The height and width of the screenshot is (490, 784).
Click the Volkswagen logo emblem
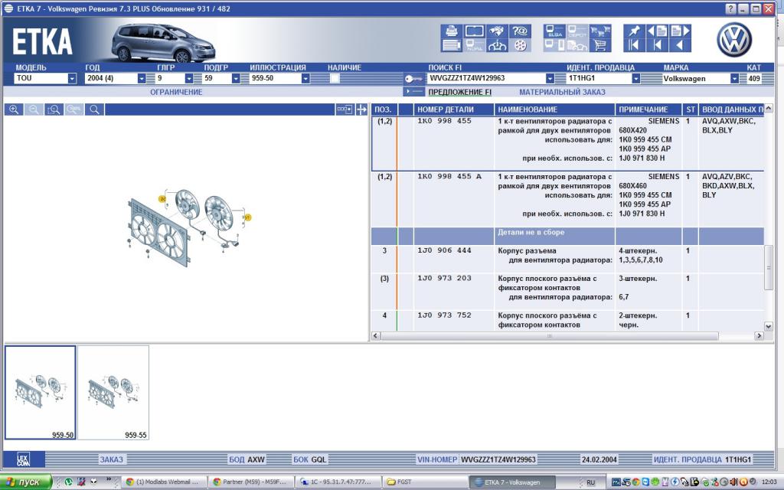click(x=734, y=40)
